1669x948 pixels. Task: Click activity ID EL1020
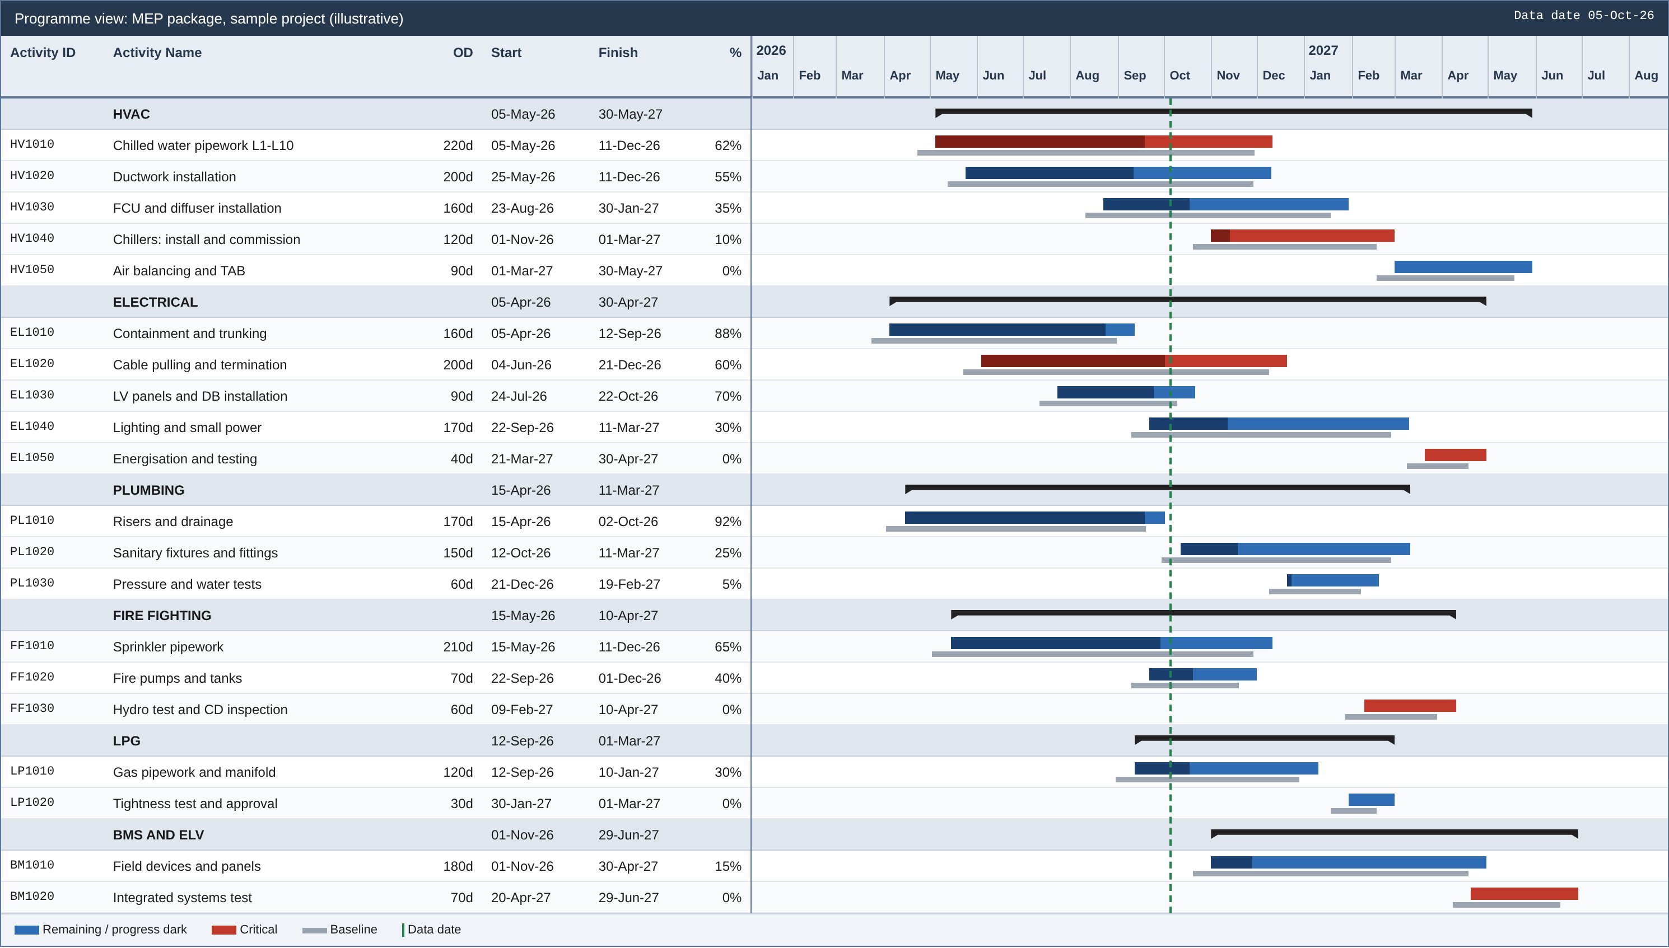tap(32, 363)
